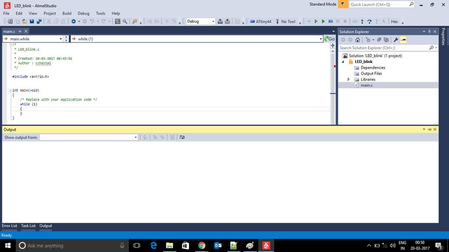Open Action Center notification icon
The image size is (449, 252).
click(439, 245)
